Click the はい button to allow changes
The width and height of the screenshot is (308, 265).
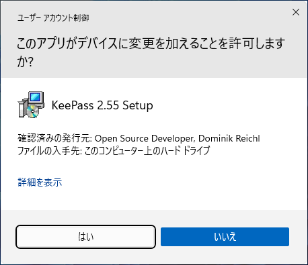tap(85, 237)
